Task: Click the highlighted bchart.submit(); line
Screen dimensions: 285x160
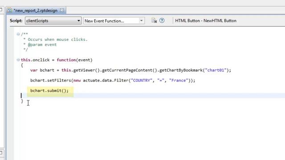Action: click(x=49, y=91)
